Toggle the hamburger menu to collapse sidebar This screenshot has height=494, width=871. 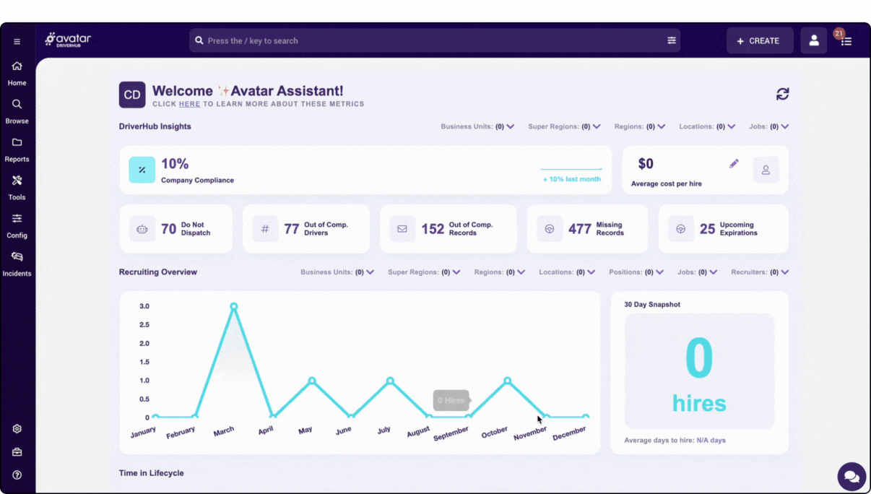pos(17,42)
